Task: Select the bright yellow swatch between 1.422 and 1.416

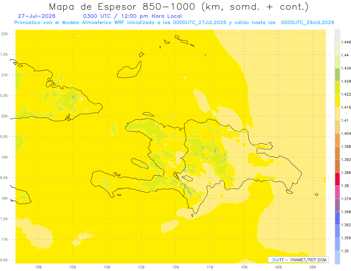Action: click(x=337, y=101)
